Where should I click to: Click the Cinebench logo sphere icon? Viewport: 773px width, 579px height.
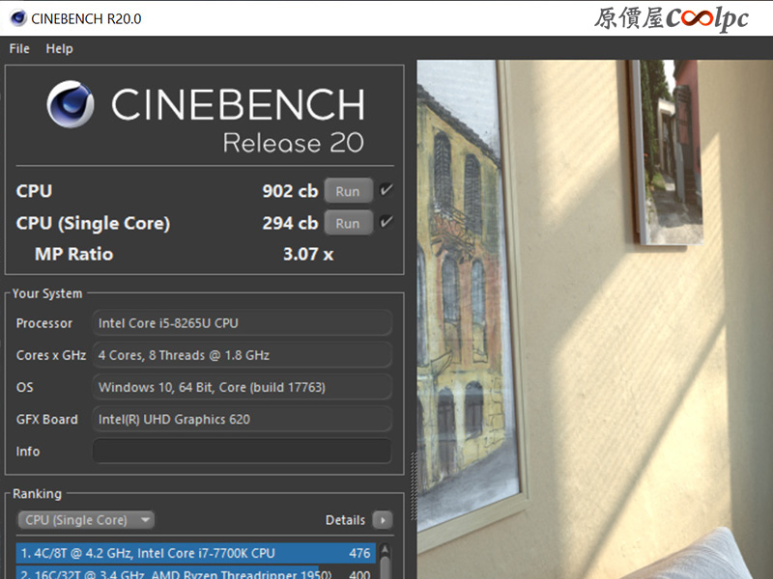[x=70, y=104]
